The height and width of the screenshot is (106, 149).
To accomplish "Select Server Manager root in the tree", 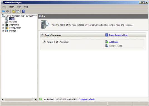I will pos(21,16).
